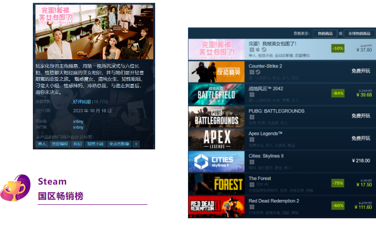Click Windows icon on 完蛋! 我被美女包围了! row
Viewport: 376px width, 226px height.
(x=251, y=50)
